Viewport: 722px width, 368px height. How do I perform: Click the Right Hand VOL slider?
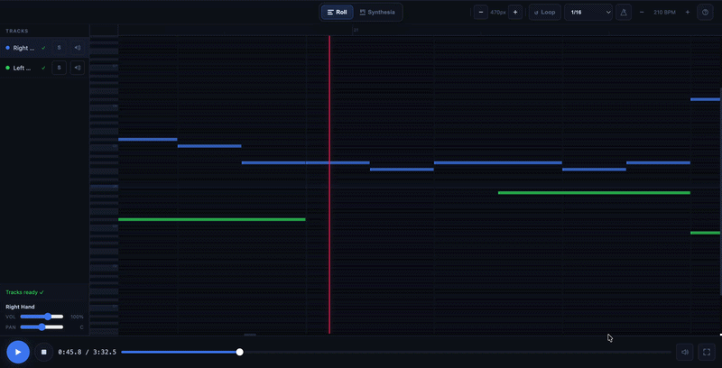pos(42,317)
